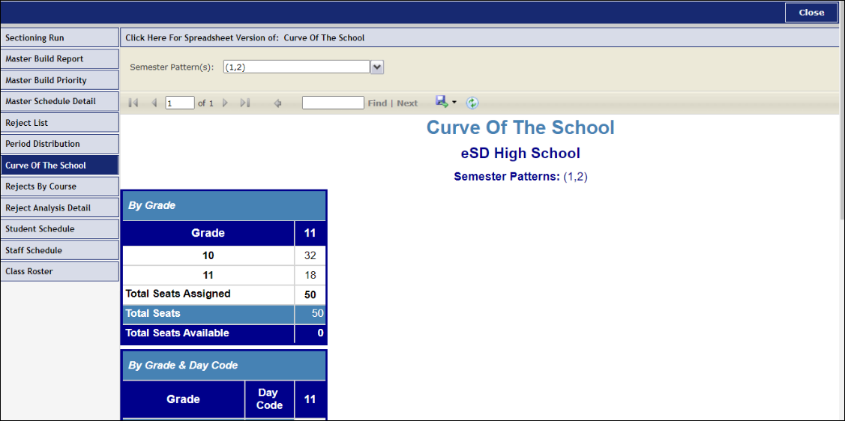
Task: Open the export save disk icon
Action: [442, 102]
